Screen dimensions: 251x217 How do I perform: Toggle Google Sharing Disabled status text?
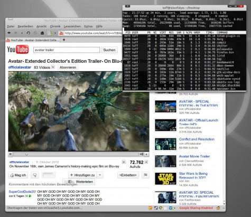[x=196, y=208]
